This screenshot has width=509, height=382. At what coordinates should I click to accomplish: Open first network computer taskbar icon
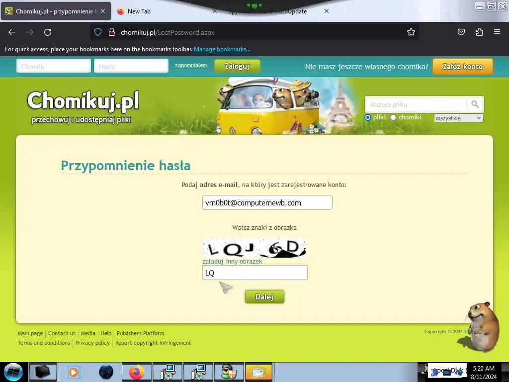click(x=168, y=372)
